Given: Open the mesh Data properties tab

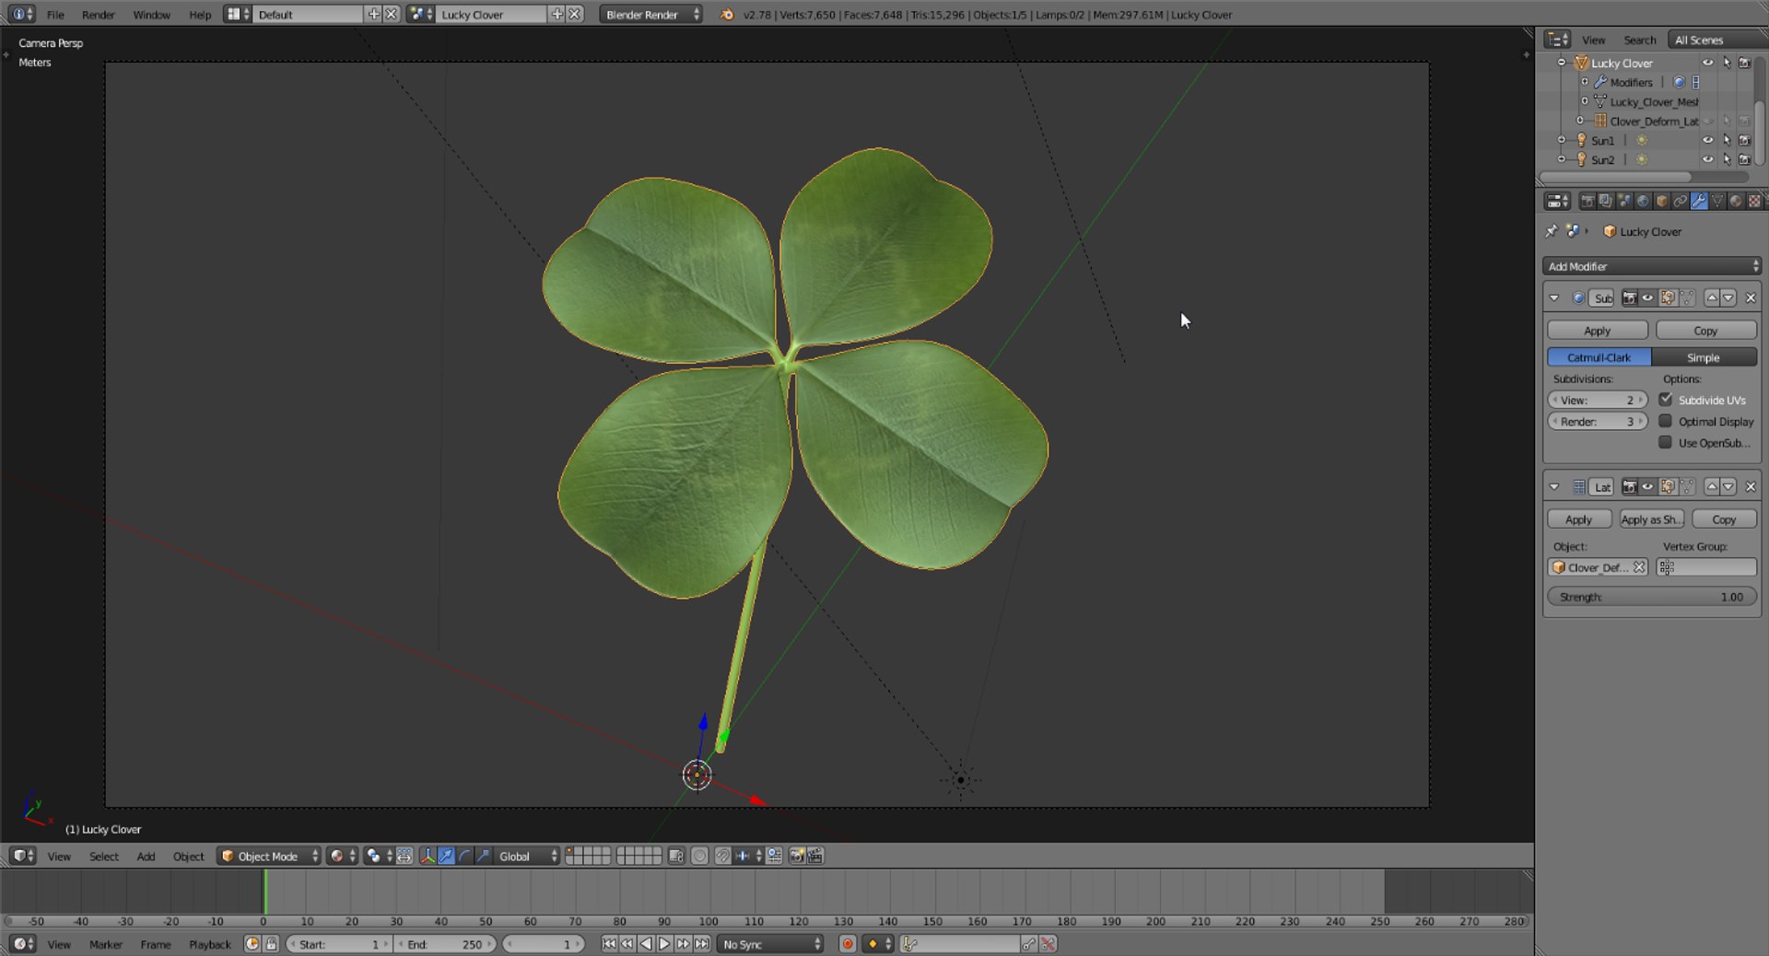Looking at the screenshot, I should click(x=1716, y=201).
